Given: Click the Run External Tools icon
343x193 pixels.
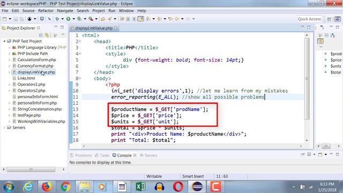Looking at the screenshot, I should [91, 19].
